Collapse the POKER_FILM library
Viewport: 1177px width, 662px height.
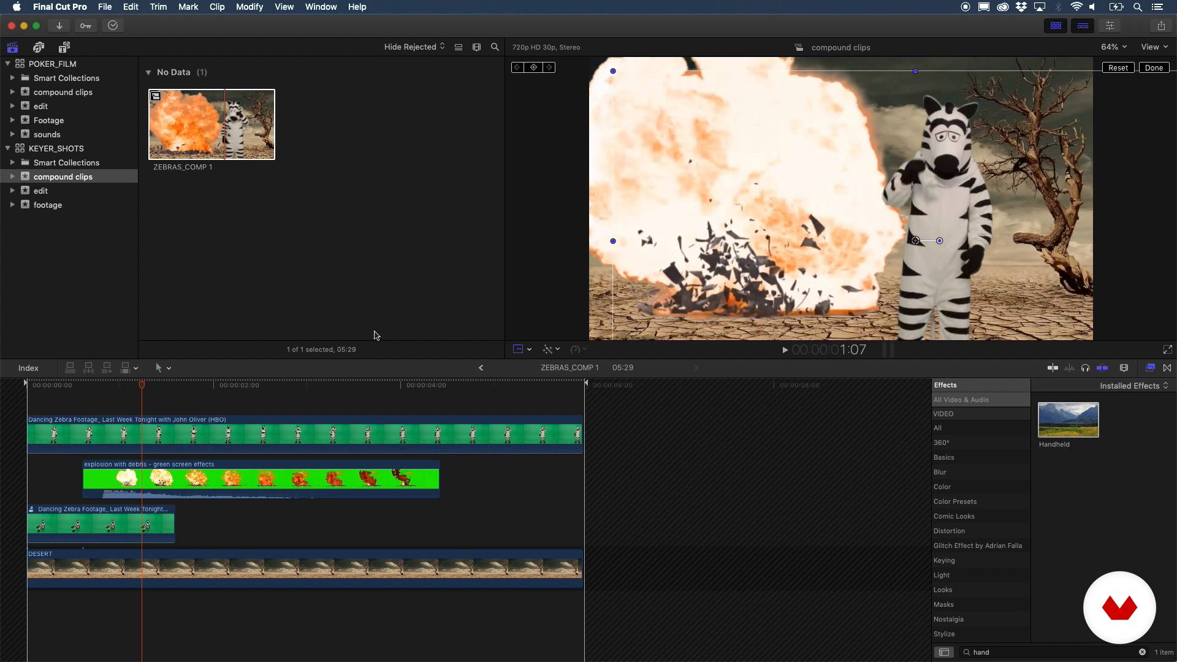pos(7,64)
